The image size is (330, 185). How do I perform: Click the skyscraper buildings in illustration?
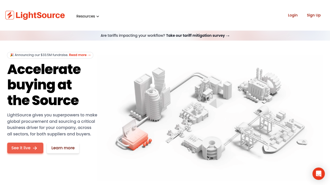point(152,95)
